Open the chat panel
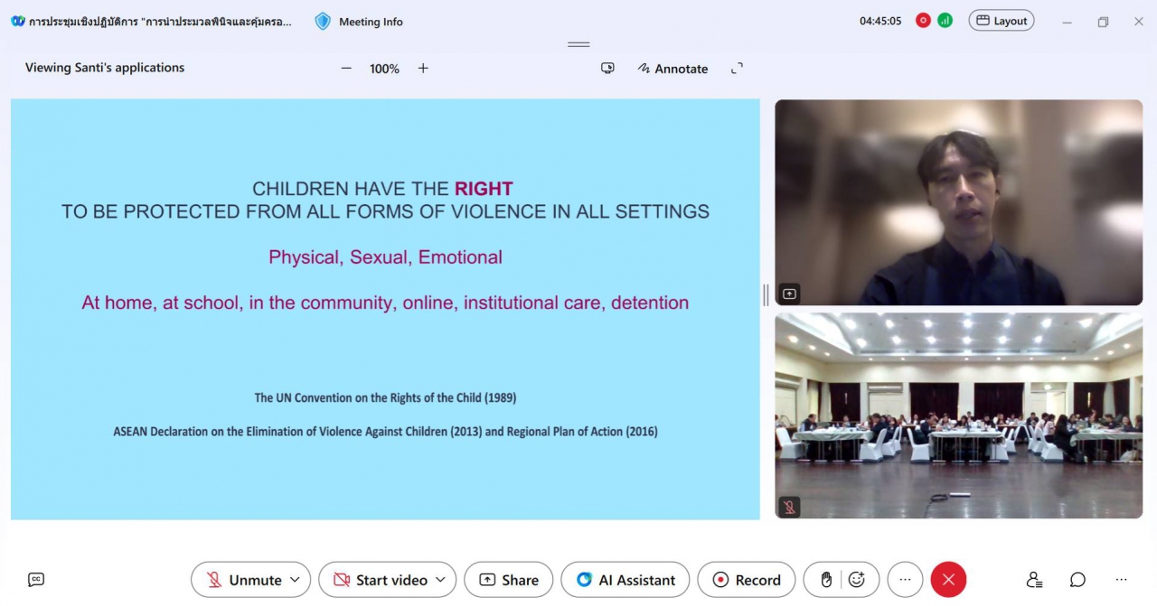This screenshot has width=1157, height=606. click(1077, 580)
